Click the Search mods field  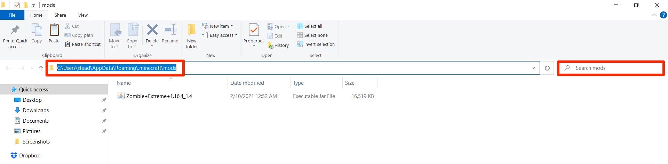pos(611,68)
